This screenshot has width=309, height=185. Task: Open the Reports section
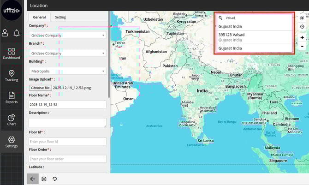click(12, 98)
